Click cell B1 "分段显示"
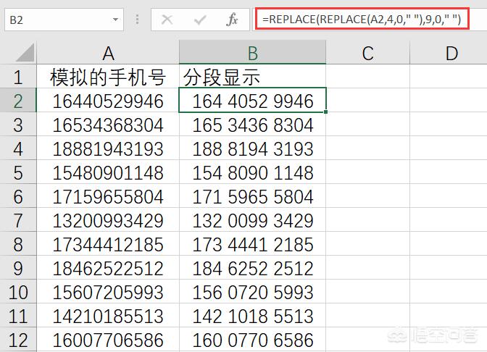The image size is (487, 352). coord(252,76)
